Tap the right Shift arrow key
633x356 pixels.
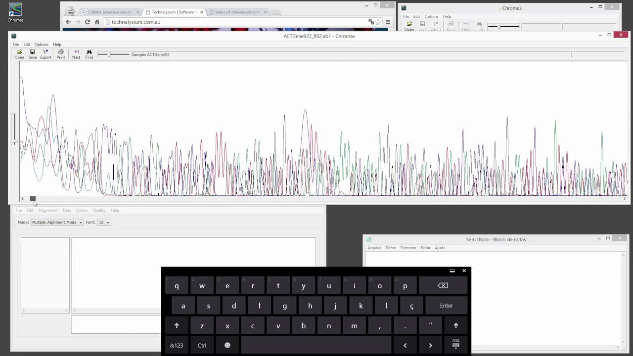coord(456,325)
